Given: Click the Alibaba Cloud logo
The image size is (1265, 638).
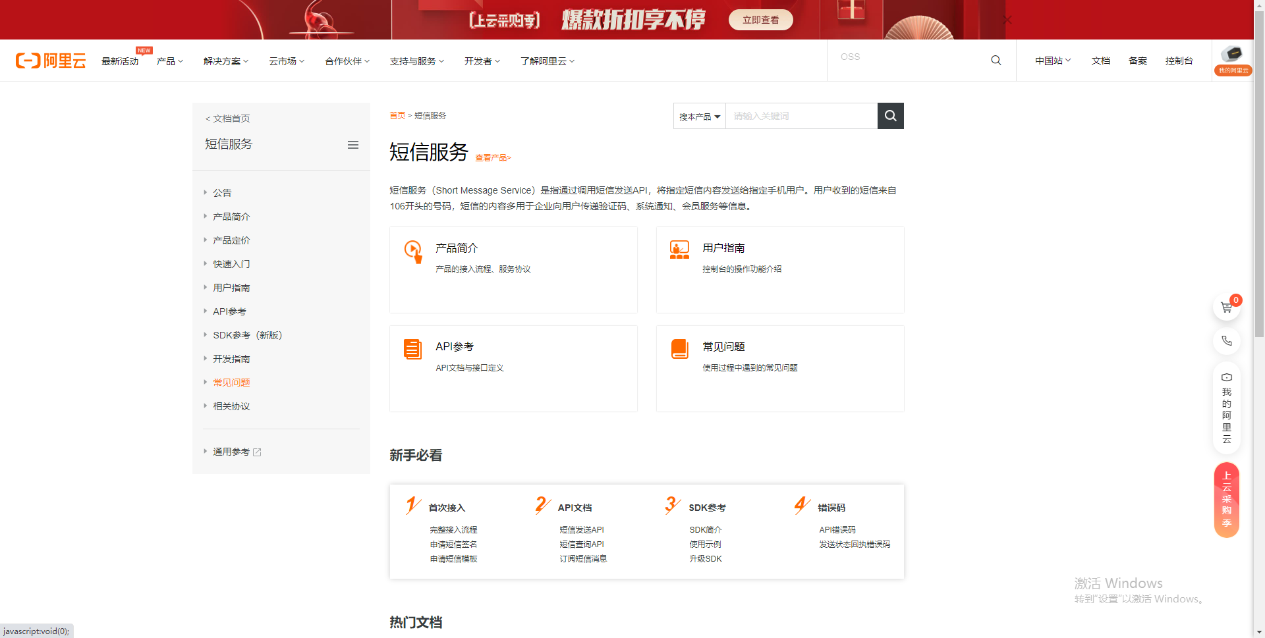Looking at the screenshot, I should pos(50,60).
